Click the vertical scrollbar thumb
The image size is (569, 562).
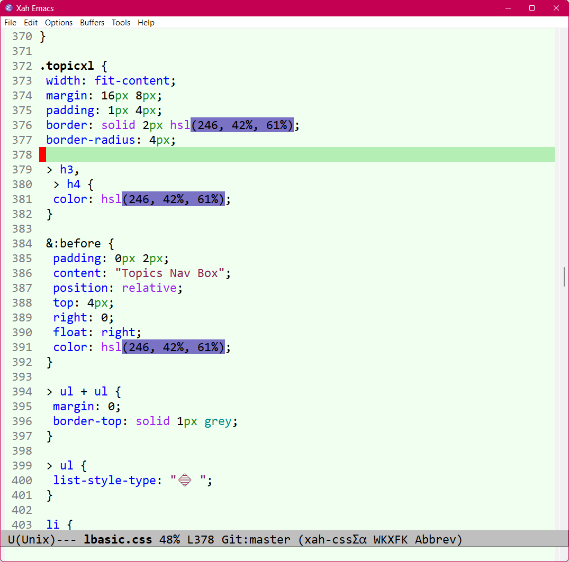564,277
